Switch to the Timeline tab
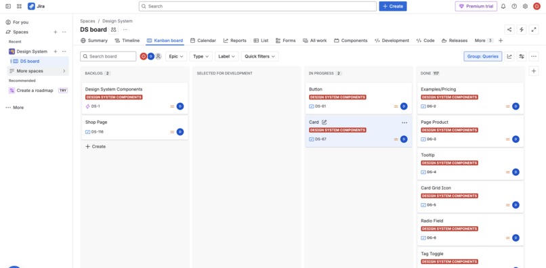The height and width of the screenshot is (268, 546). 127,41
